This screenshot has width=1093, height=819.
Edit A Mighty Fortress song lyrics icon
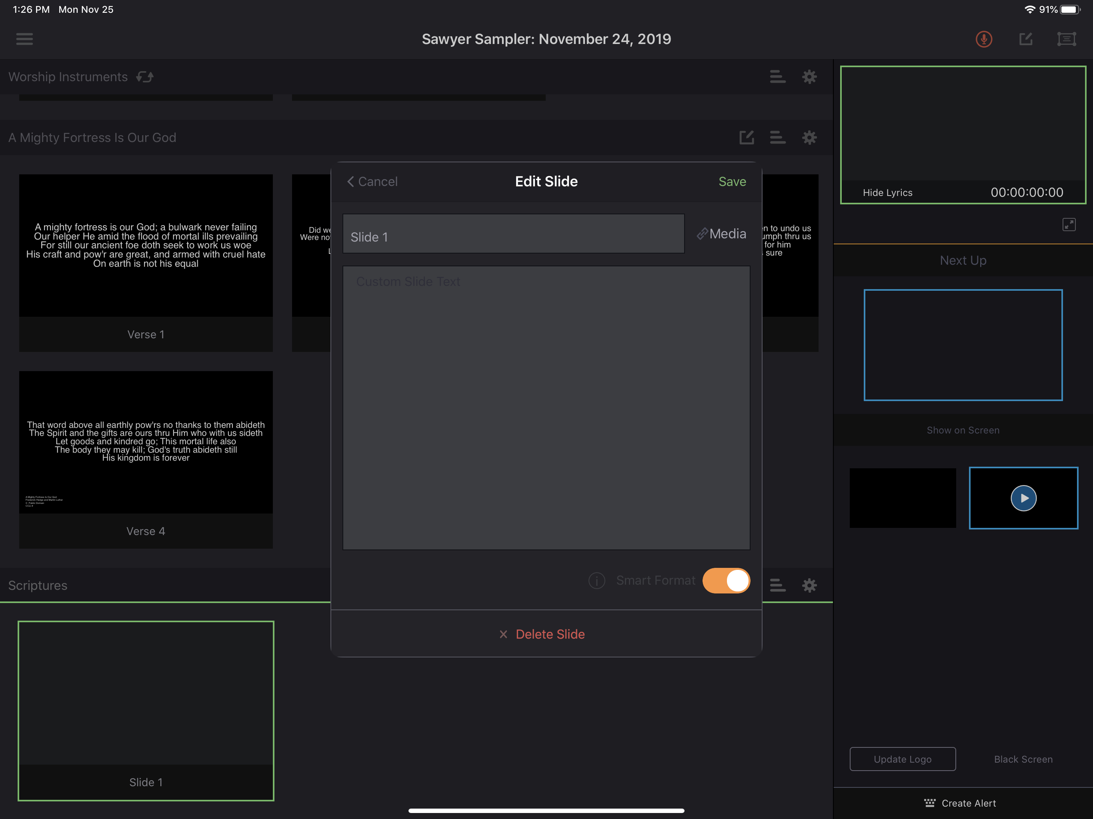point(746,137)
